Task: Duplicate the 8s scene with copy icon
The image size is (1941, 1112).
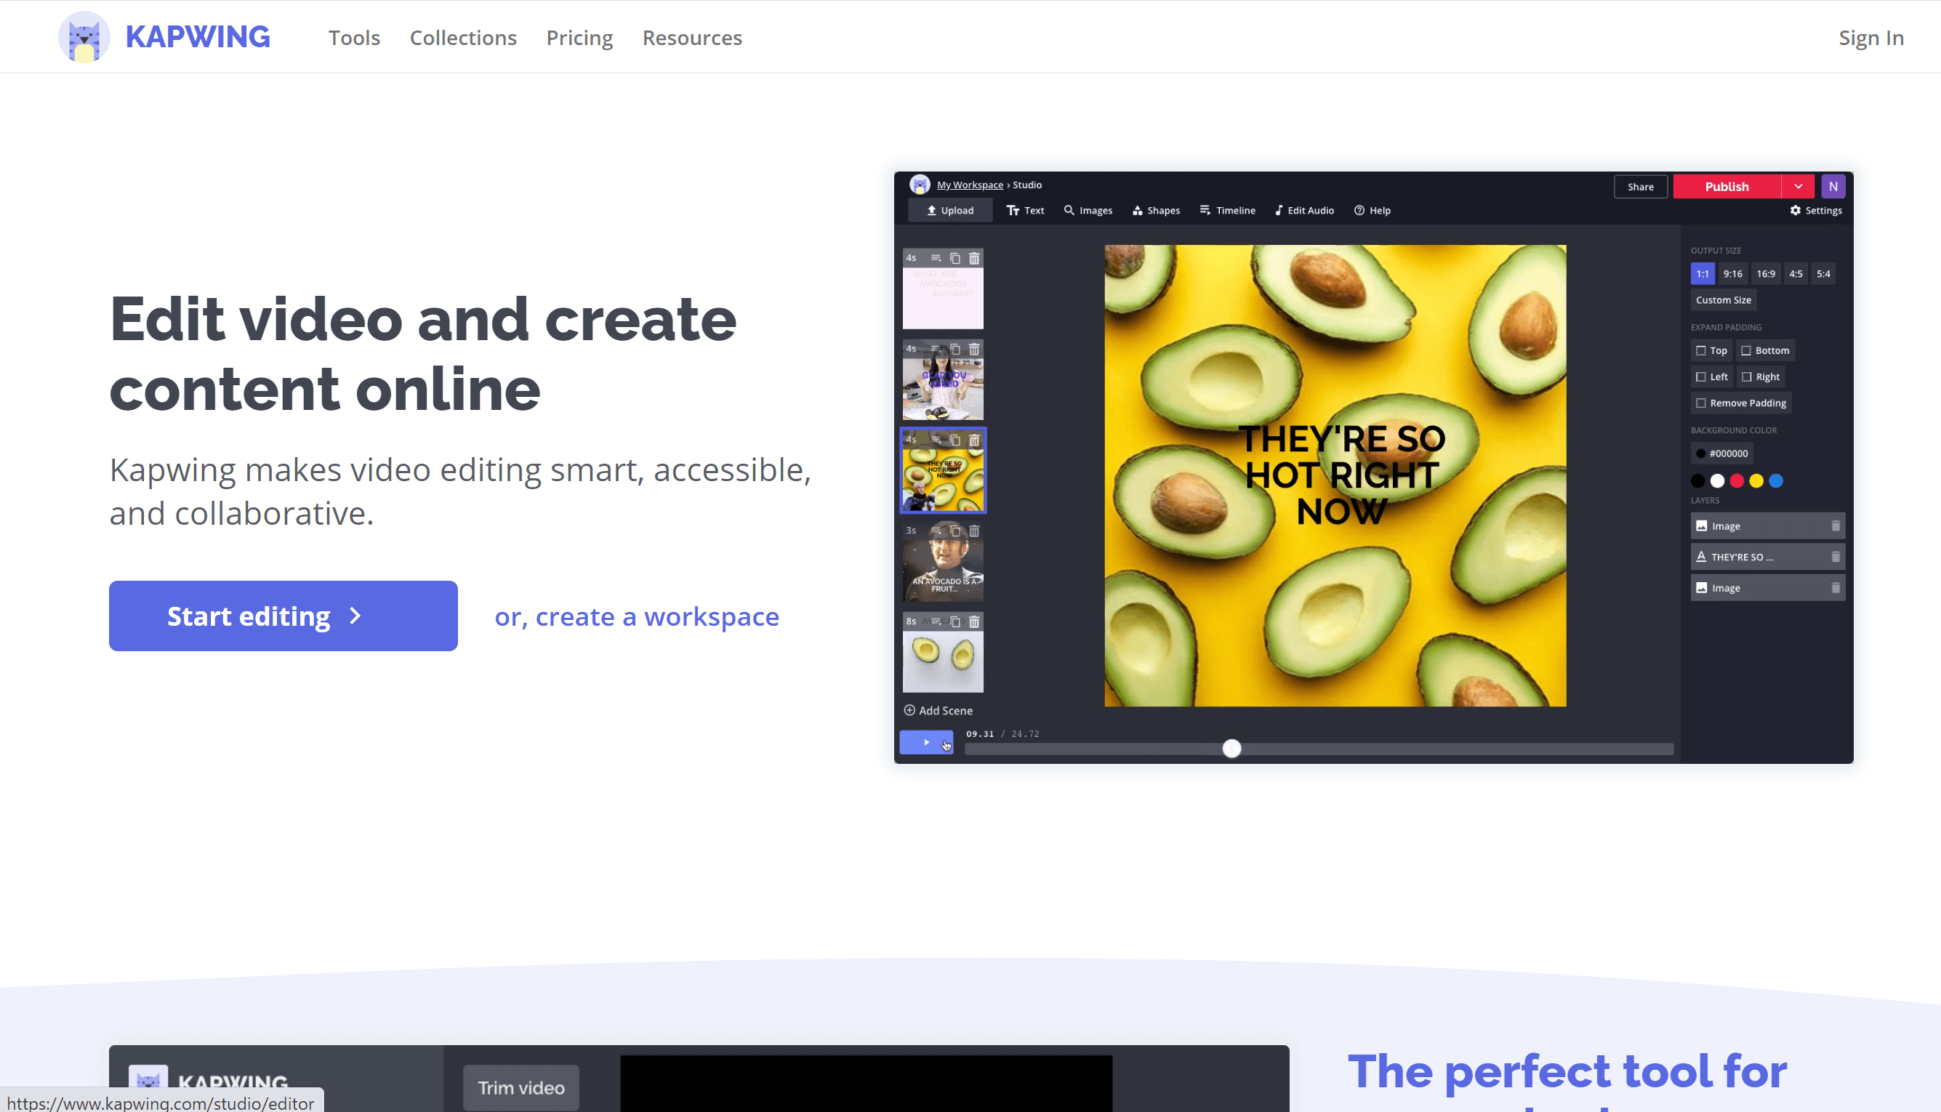Action: click(x=955, y=621)
